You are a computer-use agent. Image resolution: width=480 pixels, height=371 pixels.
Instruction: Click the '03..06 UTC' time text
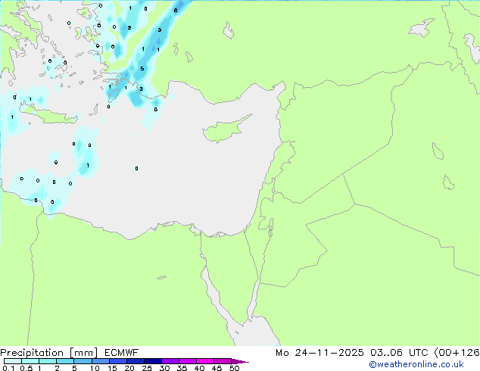pos(399,353)
